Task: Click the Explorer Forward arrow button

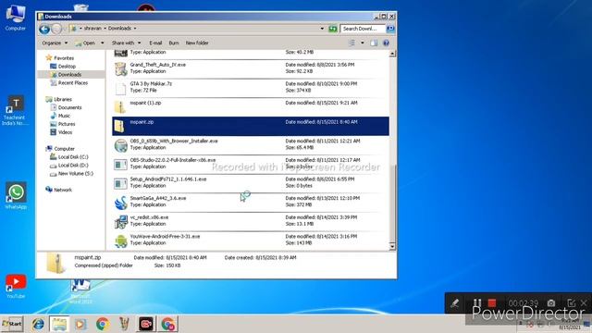Action: click(x=56, y=29)
